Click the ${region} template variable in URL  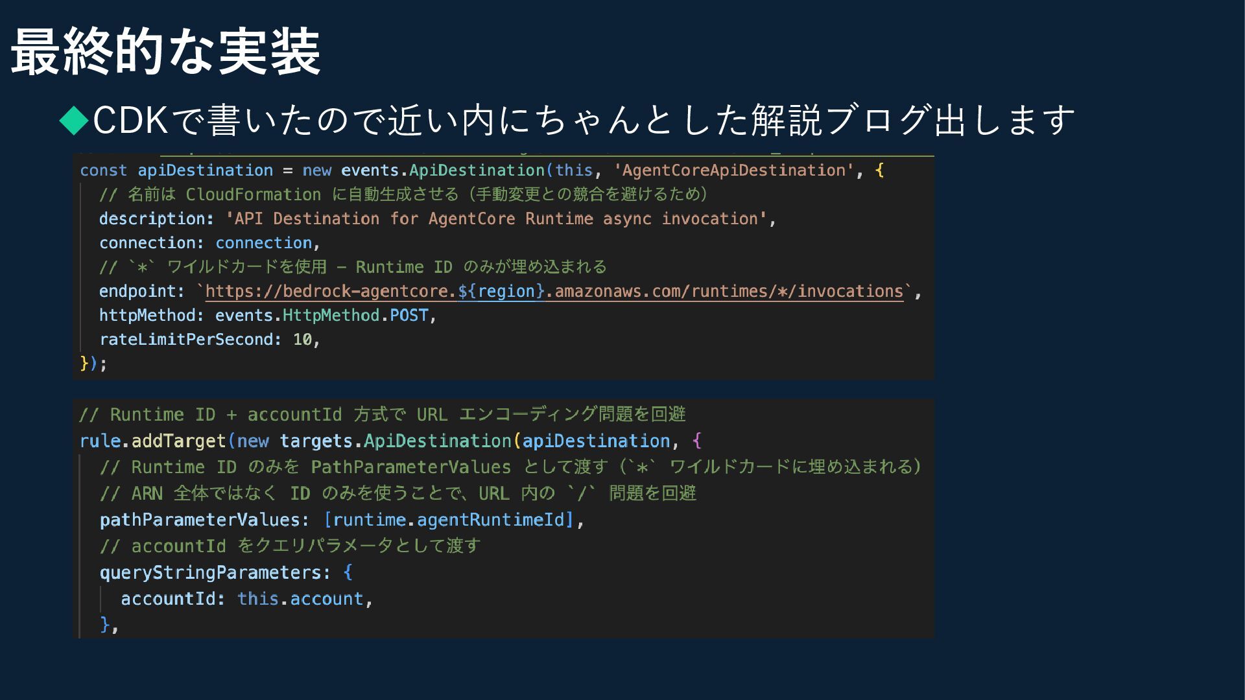(x=501, y=292)
